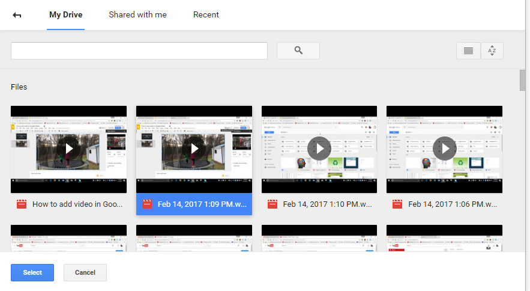
Task: Focus the Drive search text field
Action: click(139, 51)
